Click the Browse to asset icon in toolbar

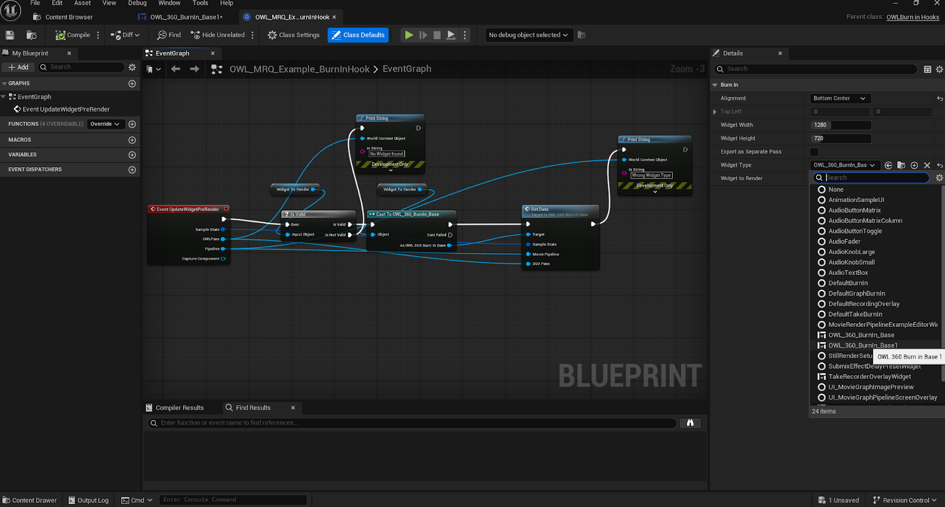click(x=31, y=35)
